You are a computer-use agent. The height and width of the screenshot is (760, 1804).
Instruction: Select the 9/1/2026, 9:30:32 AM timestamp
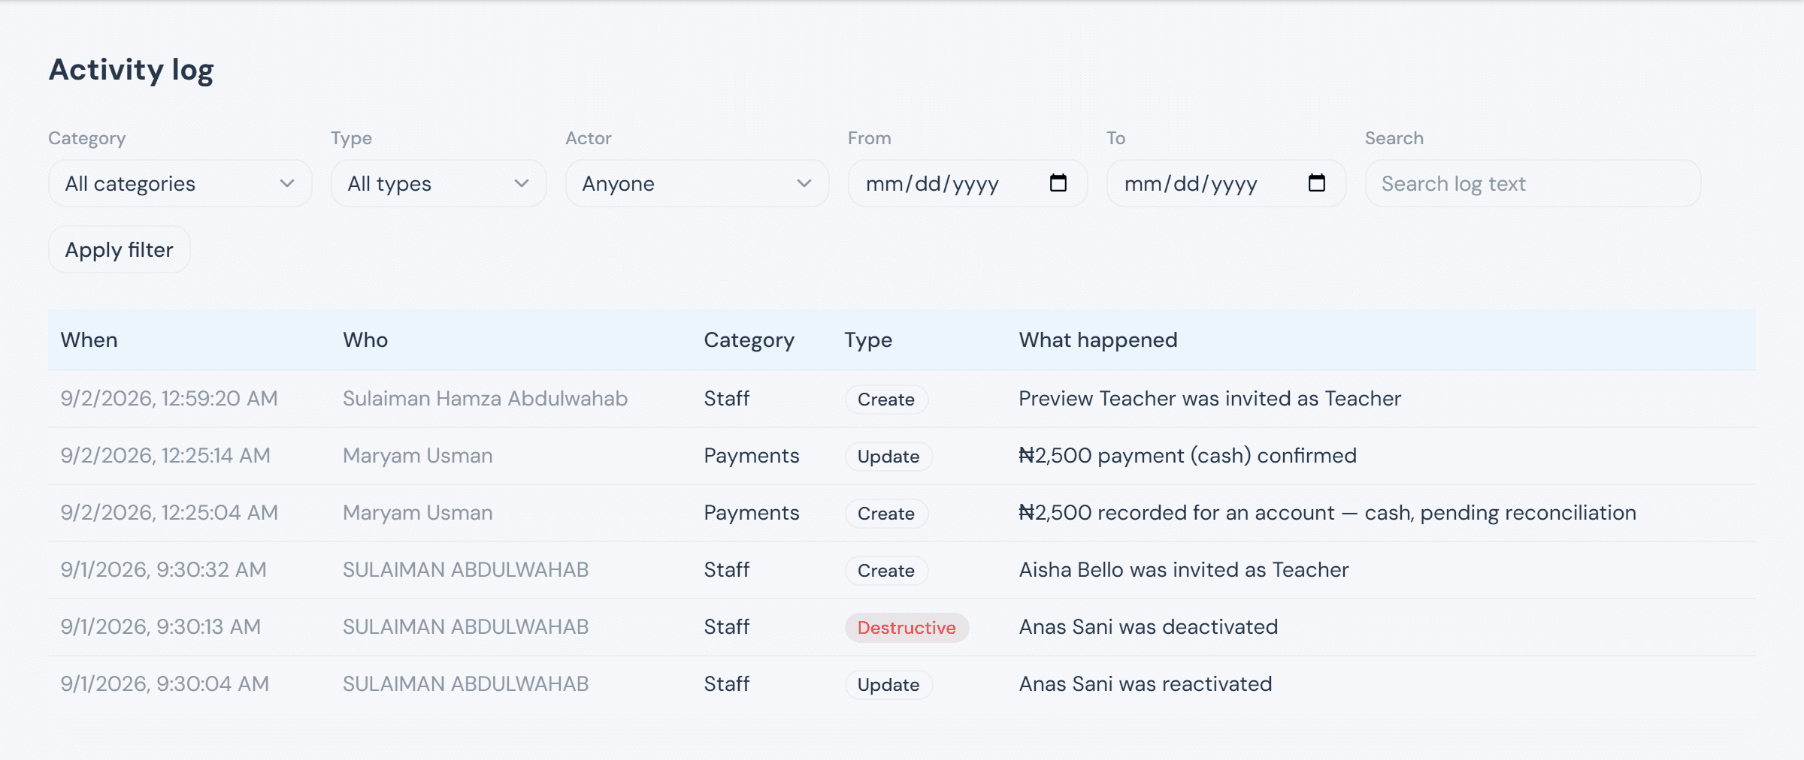[163, 569]
